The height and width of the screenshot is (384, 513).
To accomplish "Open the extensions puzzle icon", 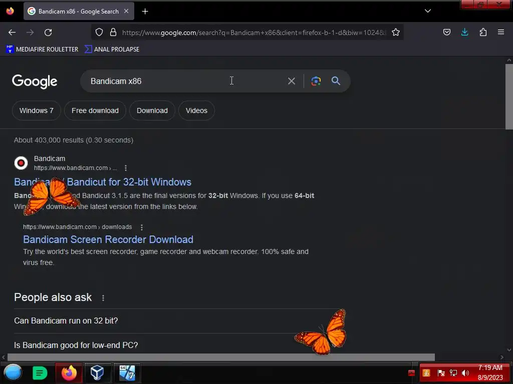I will click(x=483, y=32).
